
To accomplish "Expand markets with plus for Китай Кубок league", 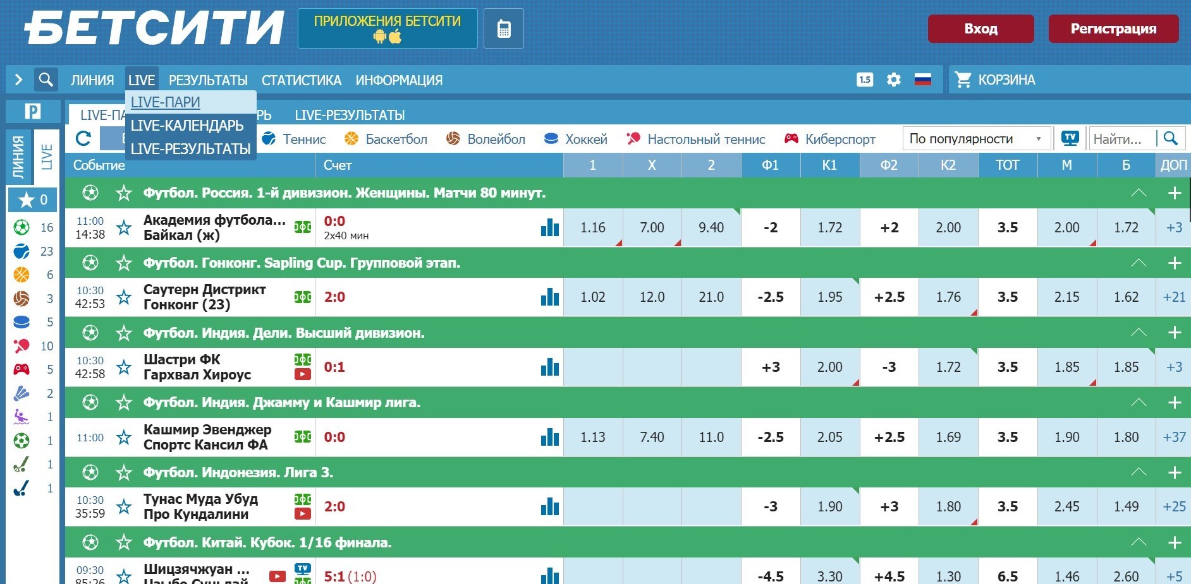I will point(1175,542).
